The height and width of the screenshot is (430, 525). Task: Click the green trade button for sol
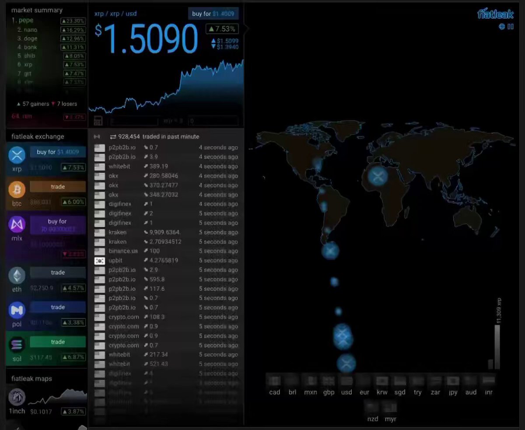[58, 342]
